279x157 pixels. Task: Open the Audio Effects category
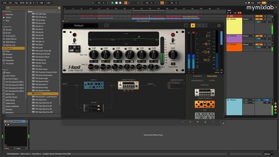[11, 39]
